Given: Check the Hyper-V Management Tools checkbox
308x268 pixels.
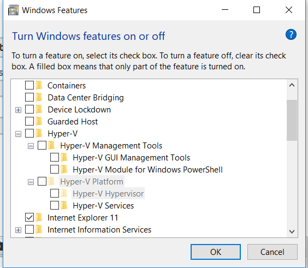Looking at the screenshot, I should tap(42, 145).
